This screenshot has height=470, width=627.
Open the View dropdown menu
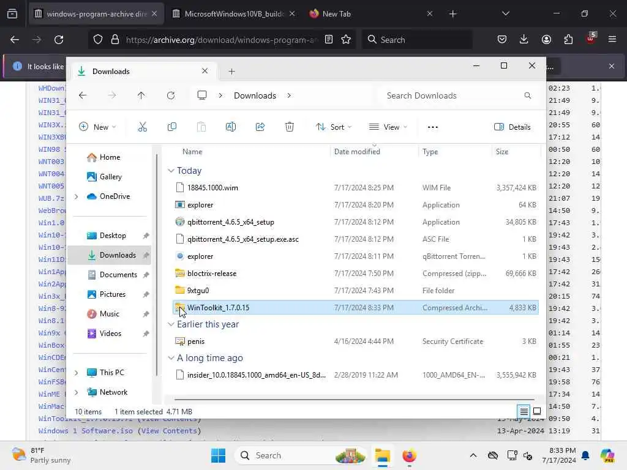388,127
